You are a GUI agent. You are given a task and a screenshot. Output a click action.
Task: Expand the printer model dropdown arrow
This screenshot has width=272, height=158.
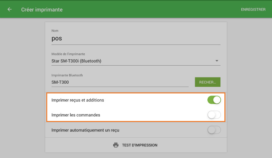tap(217, 61)
